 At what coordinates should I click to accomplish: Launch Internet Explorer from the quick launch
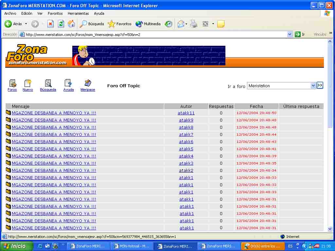pos(40,246)
